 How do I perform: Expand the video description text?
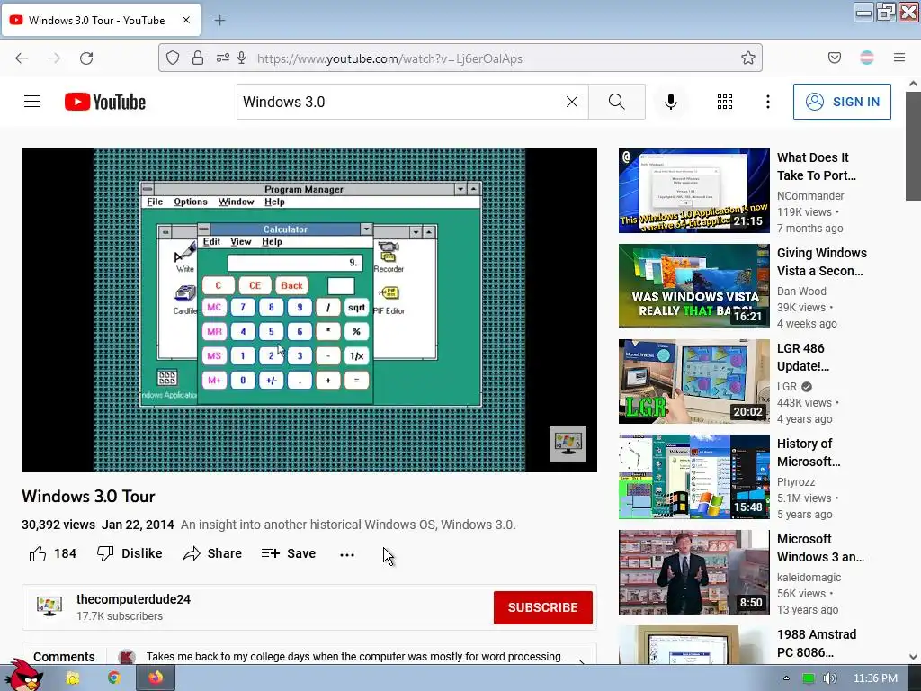click(348, 525)
